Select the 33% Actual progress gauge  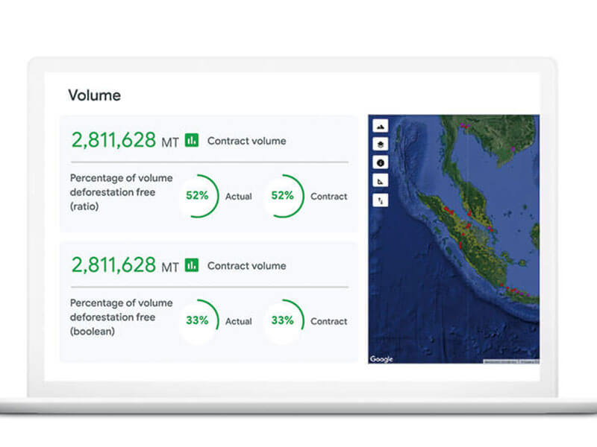coord(198,321)
